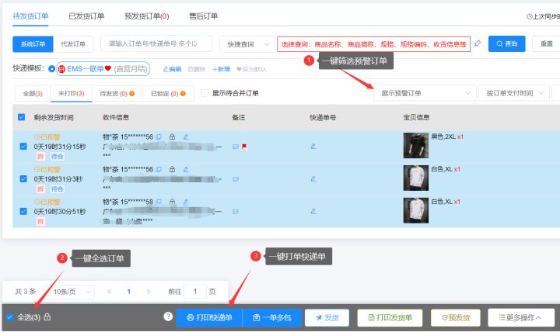Click the lock icon in the 30分51秒 row

pyautogui.click(x=172, y=202)
